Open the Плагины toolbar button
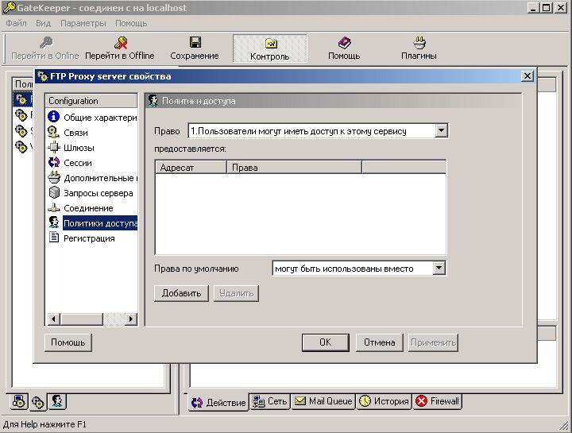The image size is (572, 433). tap(419, 48)
